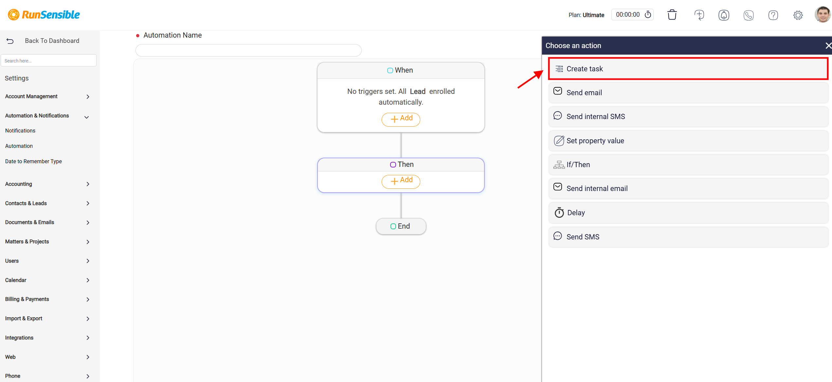832x382 pixels.
Task: Click the Send email action icon
Action: pos(558,92)
